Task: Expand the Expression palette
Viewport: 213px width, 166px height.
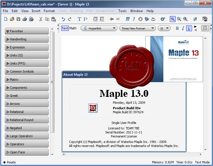Action: [26, 47]
